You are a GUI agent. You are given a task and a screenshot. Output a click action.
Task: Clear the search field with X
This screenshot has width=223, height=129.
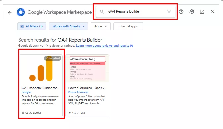tap(169, 12)
